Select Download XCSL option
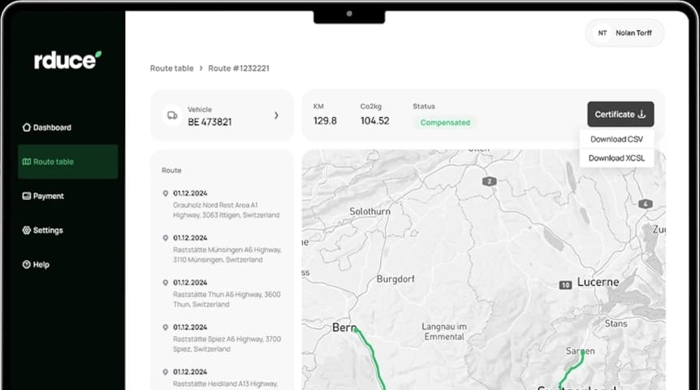Image resolution: width=700 pixels, height=390 pixels. click(616, 158)
